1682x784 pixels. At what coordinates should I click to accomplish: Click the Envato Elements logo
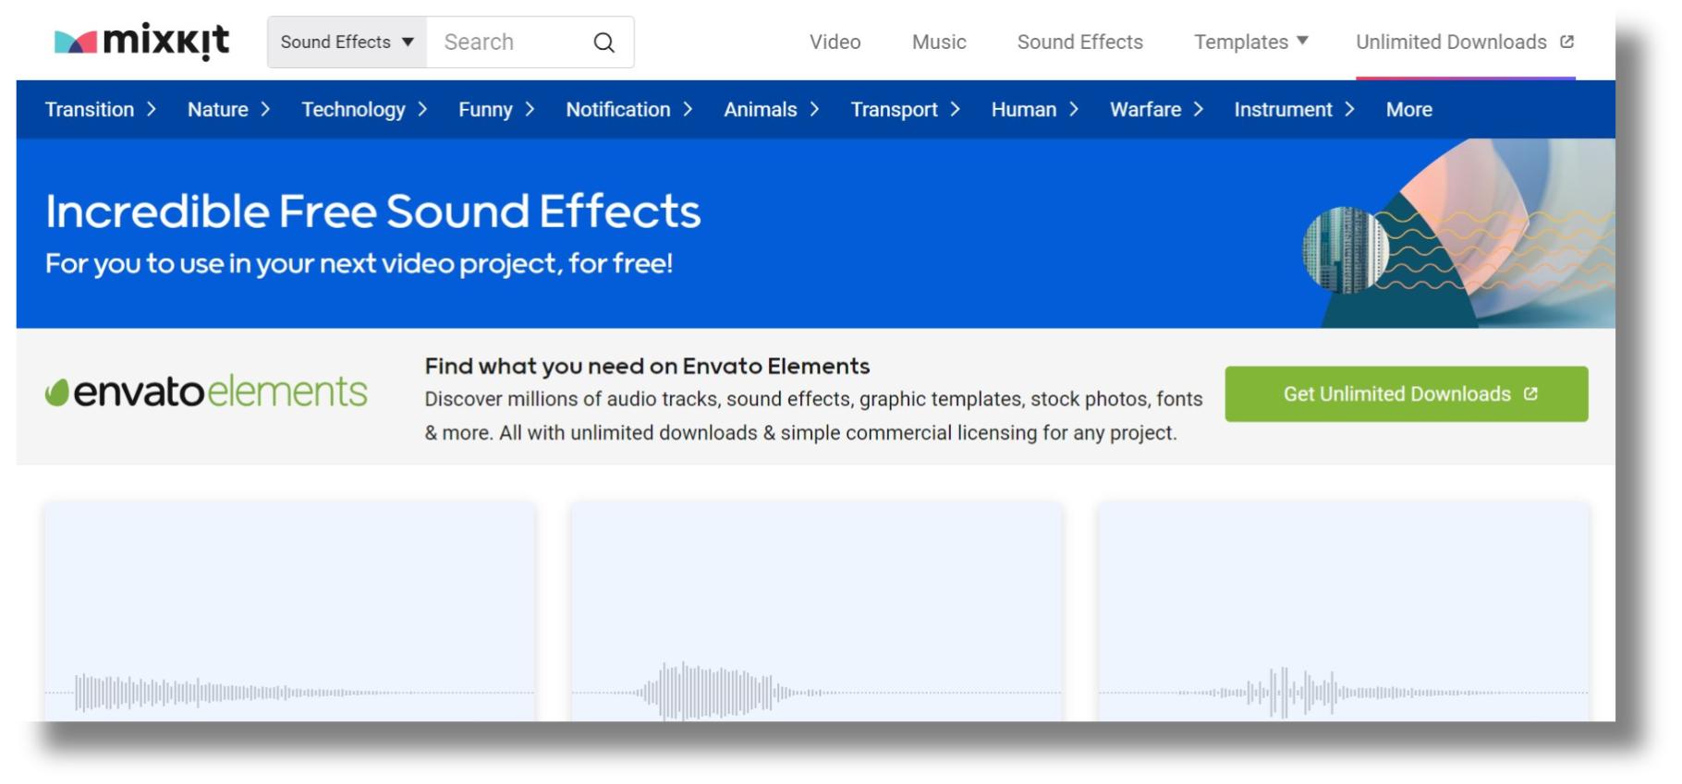tap(206, 392)
